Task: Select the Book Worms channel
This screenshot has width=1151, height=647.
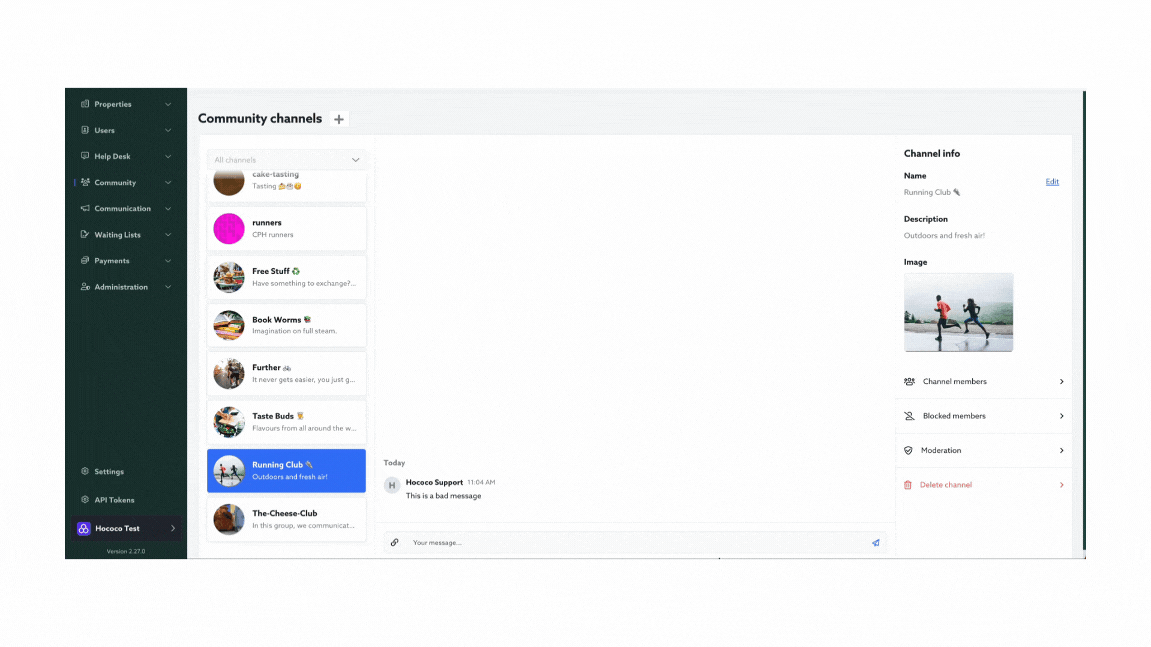Action: (287, 325)
